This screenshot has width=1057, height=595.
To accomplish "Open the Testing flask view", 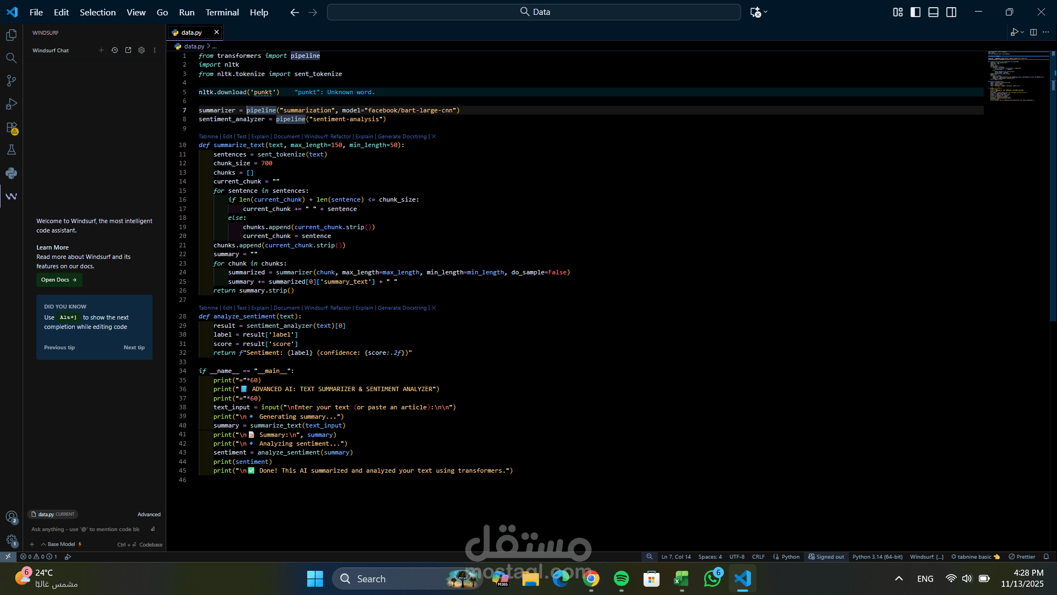I will click(x=11, y=150).
